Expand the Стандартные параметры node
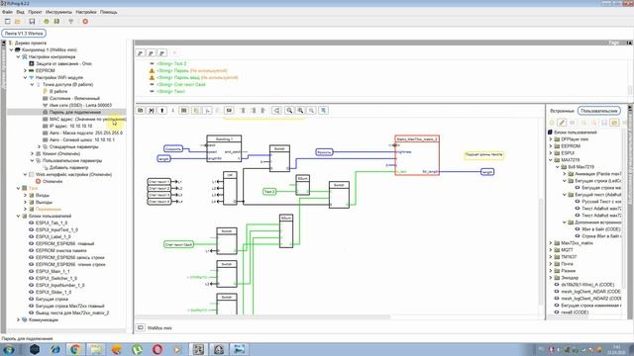The width and height of the screenshot is (634, 356). (39, 146)
